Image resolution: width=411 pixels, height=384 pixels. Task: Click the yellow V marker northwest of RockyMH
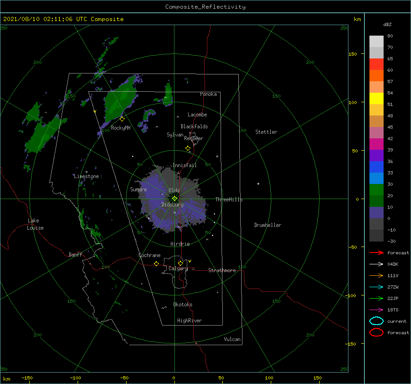[95, 111]
